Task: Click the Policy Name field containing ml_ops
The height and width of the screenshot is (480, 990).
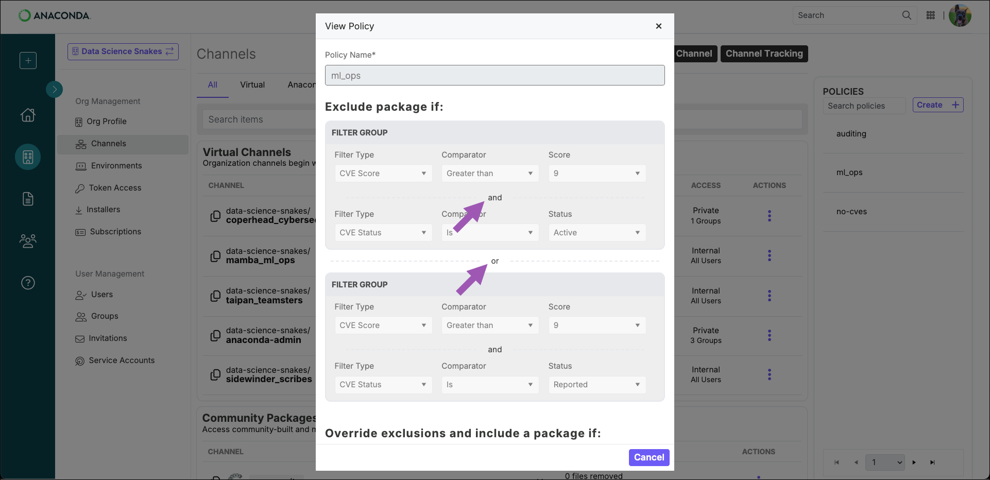Action: 494,75
